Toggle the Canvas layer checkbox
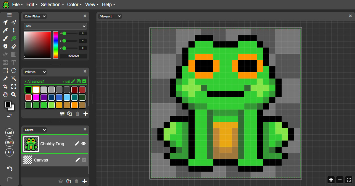Viewport: 355px width, 186px height. (x=84, y=160)
